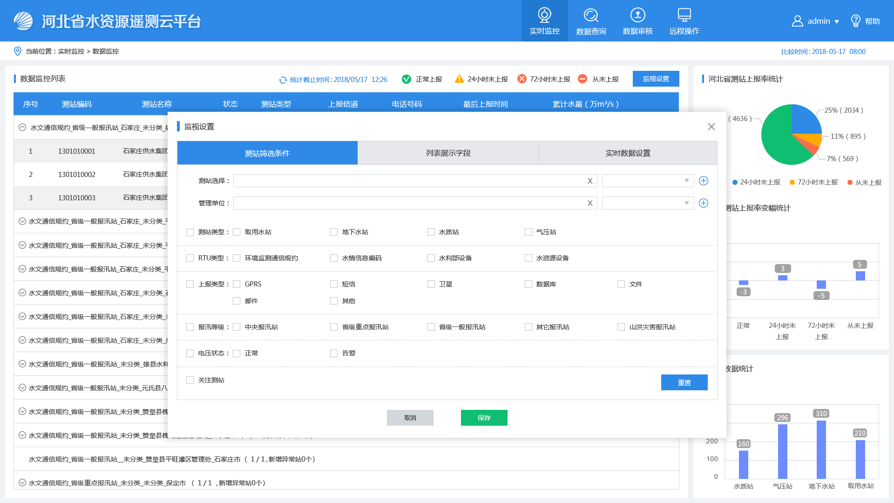This screenshot has height=503, width=894.
Task: Click the 24小时未上报 blue legend dot
Action: [735, 183]
